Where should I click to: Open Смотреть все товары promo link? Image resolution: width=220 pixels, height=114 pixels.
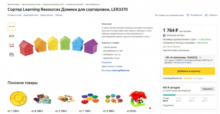pos(182,63)
